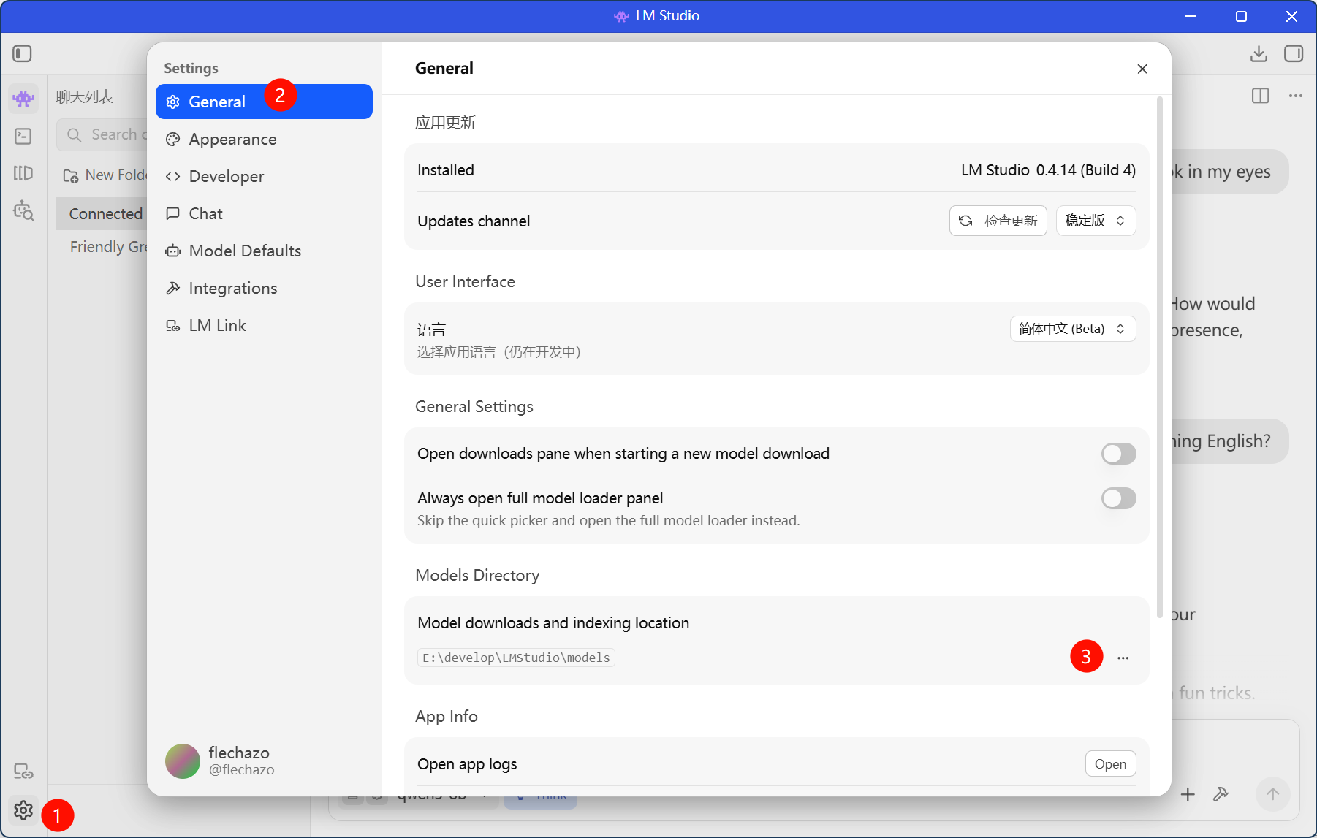Toggle the right sidebar panel icon
The image size is (1317, 838).
coord(1294,53)
